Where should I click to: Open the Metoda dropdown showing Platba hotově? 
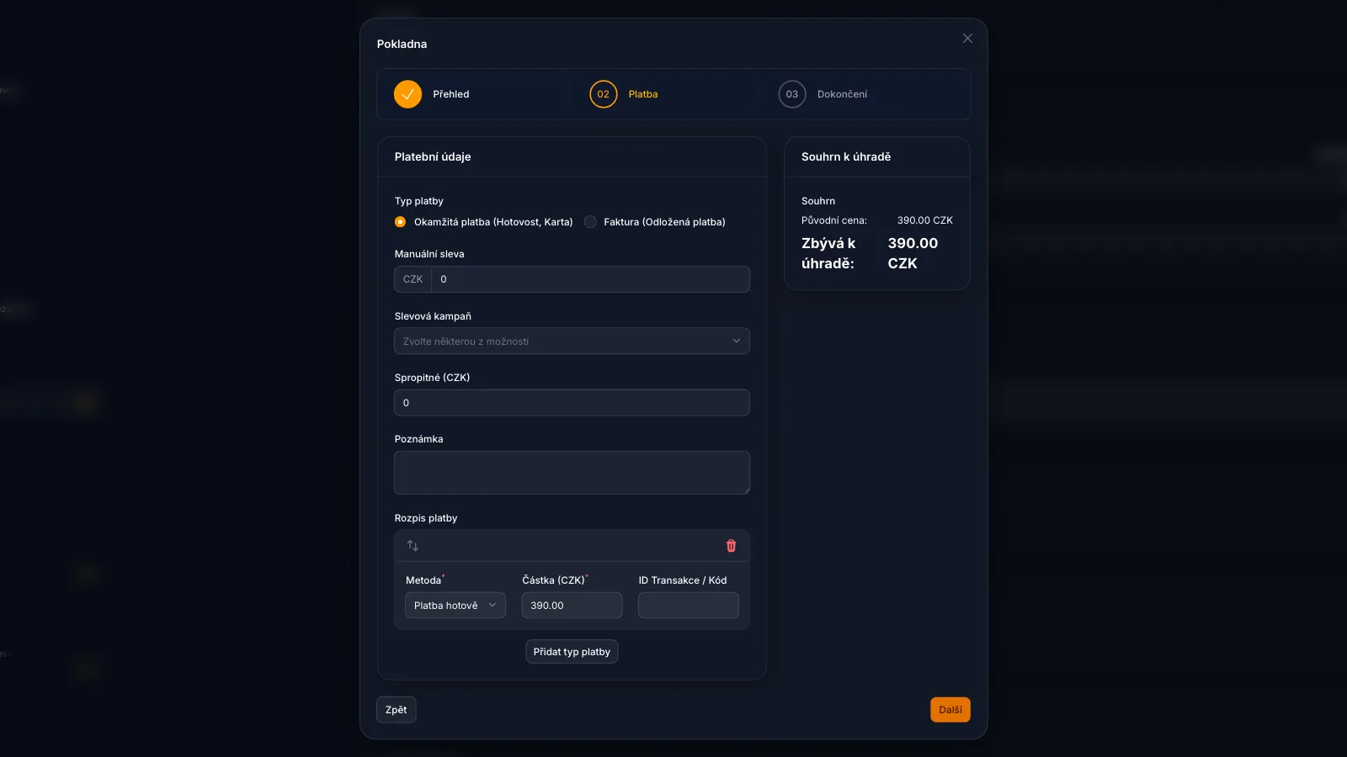[x=455, y=606]
